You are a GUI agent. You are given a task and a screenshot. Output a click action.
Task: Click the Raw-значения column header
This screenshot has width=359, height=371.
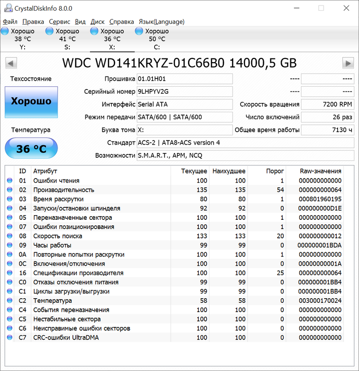click(315, 171)
